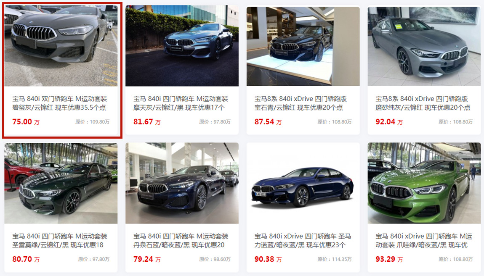Click title 宝马 840i xDrive 爪哇绿/暗夜蓝

[x=424, y=241]
